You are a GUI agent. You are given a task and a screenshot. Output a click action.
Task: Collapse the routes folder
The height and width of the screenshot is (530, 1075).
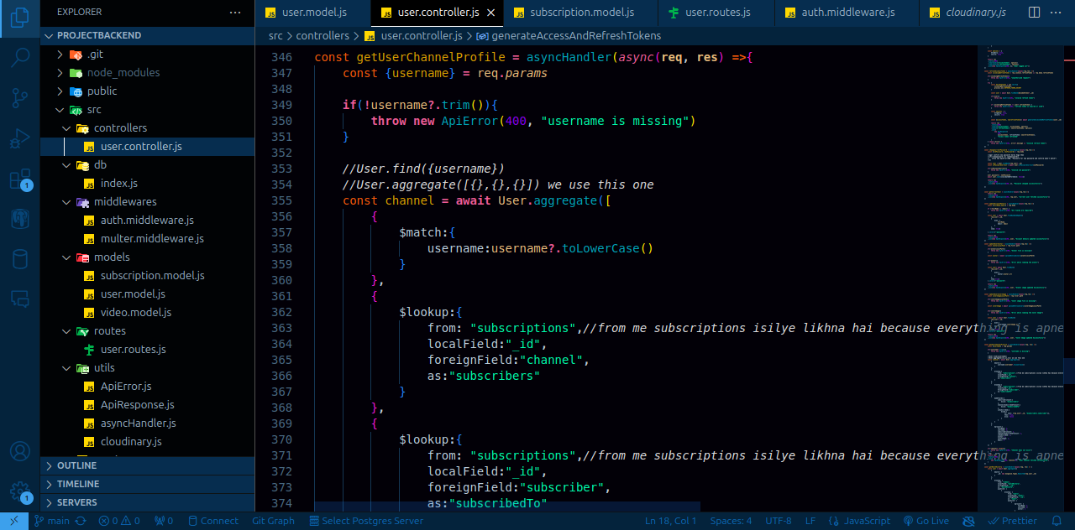(67, 330)
